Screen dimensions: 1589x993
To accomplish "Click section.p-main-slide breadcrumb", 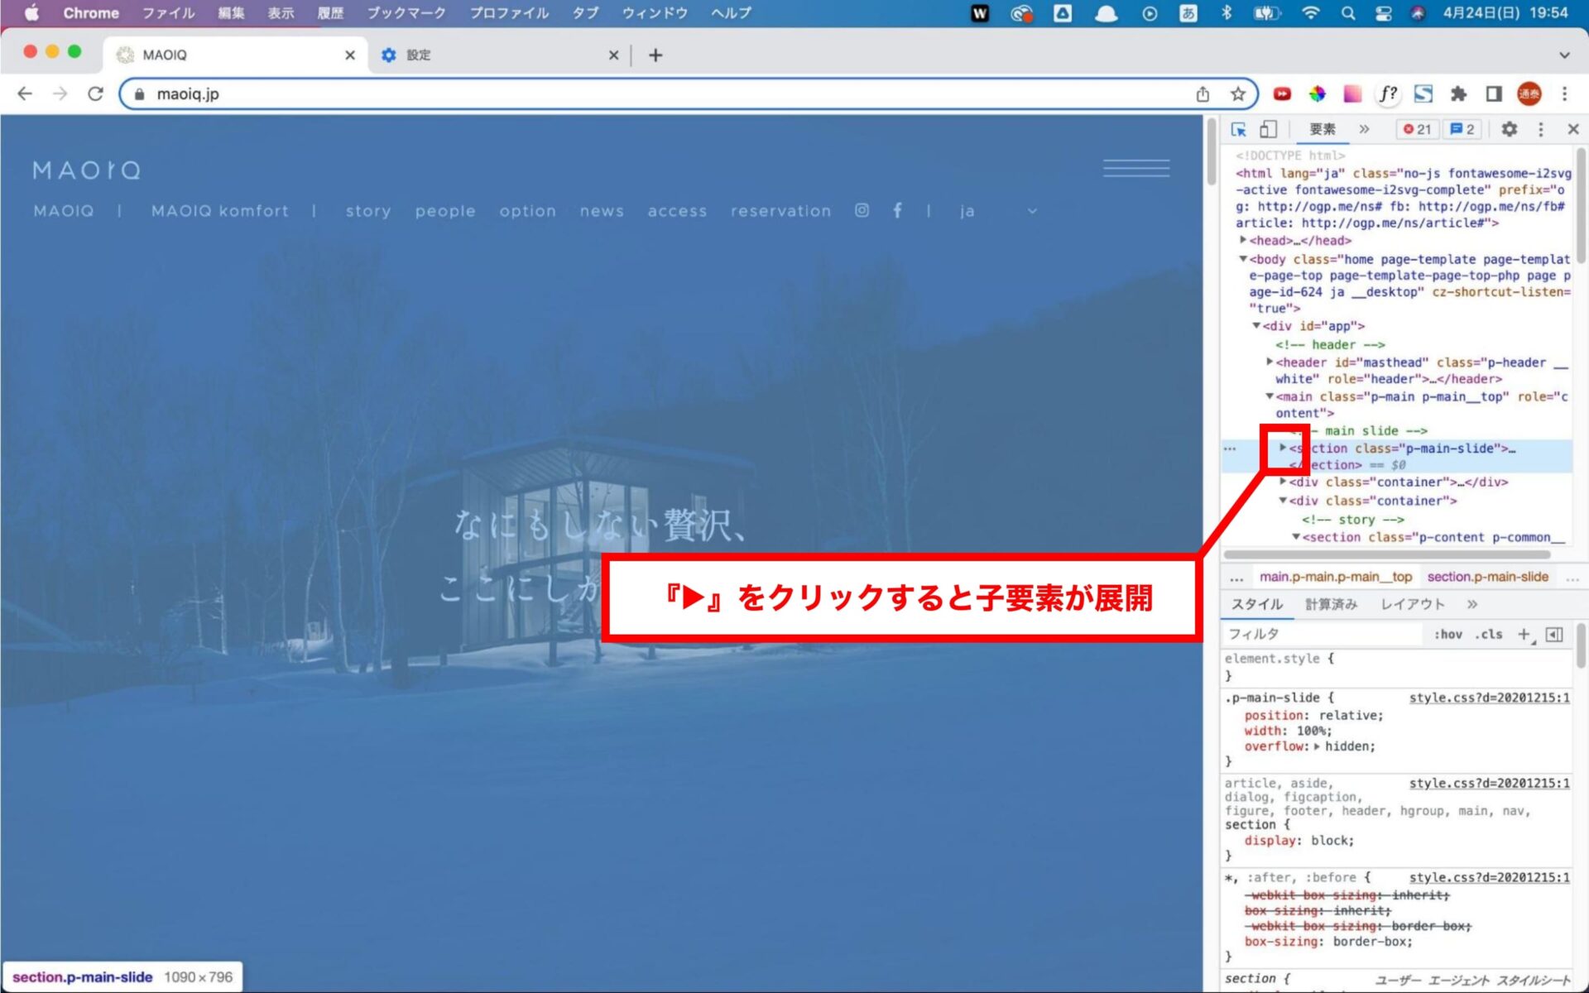I will click(1487, 577).
